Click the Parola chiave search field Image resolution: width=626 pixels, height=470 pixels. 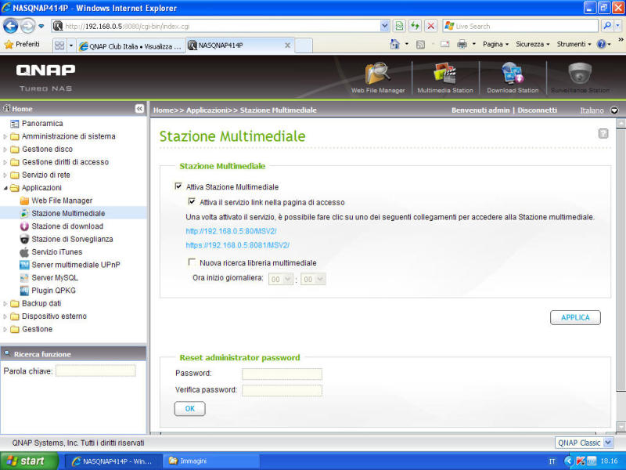pyautogui.click(x=95, y=371)
